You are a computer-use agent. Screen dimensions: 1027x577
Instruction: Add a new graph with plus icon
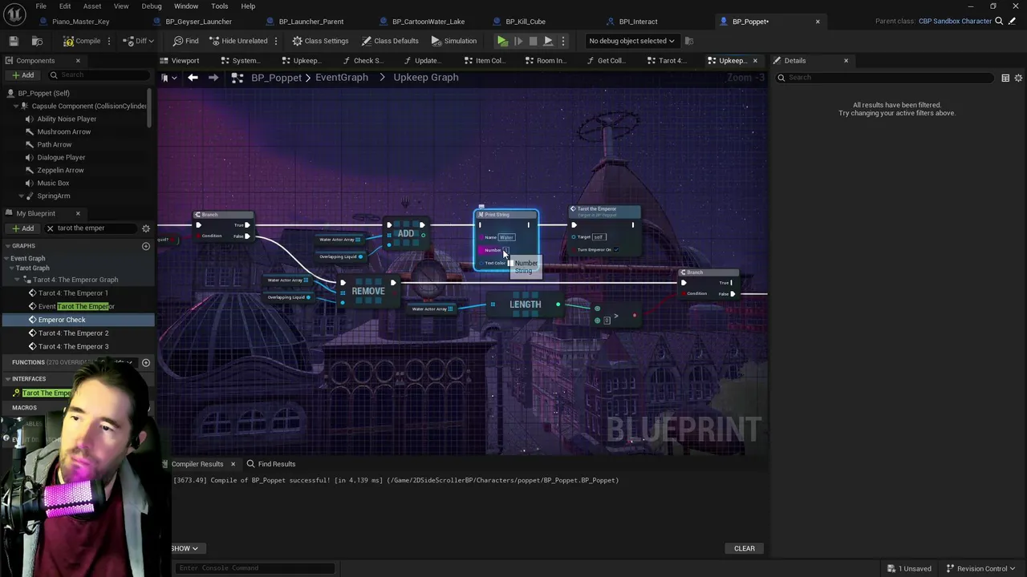[x=146, y=246]
